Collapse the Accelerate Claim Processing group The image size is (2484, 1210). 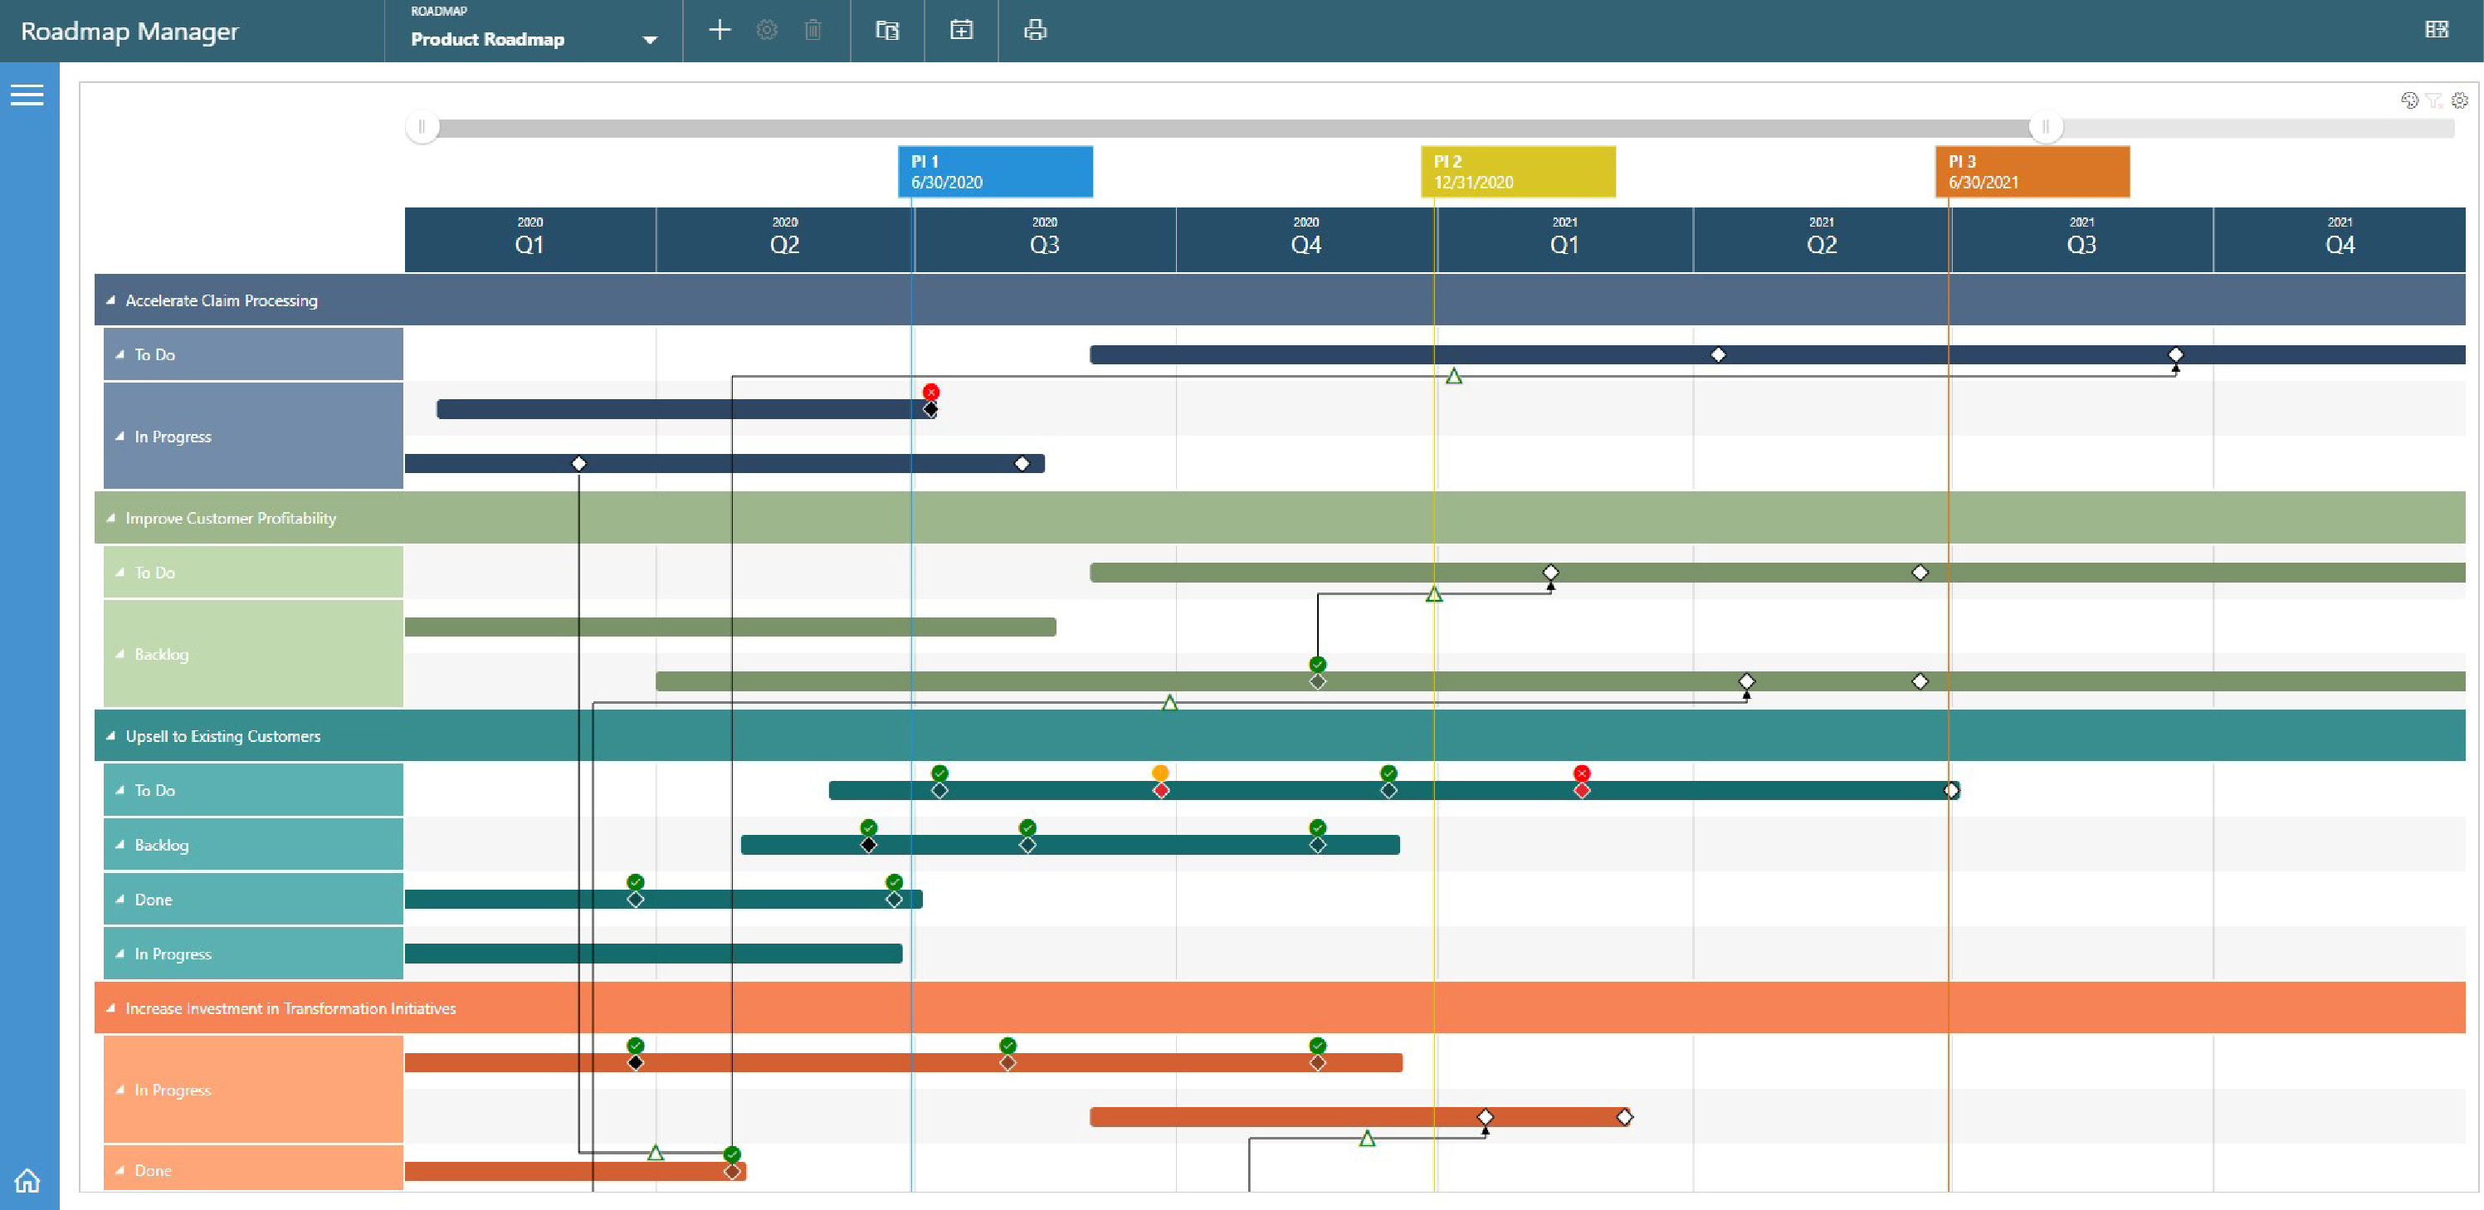(111, 300)
